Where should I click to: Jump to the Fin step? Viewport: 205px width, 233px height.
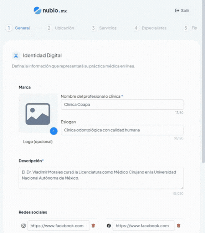point(190,28)
